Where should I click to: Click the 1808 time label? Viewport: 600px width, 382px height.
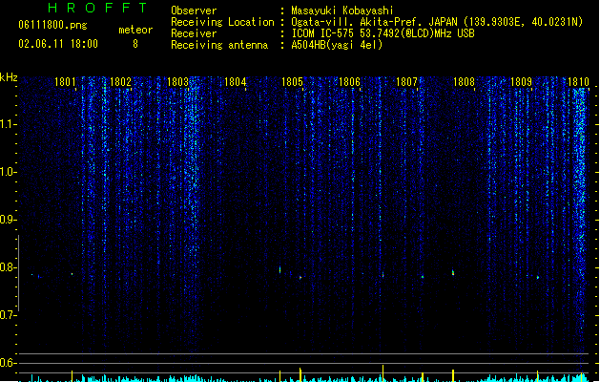464,82
